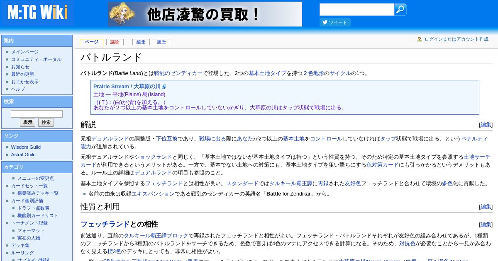Viewport: 498px width, 261px height.
Task: Open トーナメント記録 link
Action: point(29,223)
